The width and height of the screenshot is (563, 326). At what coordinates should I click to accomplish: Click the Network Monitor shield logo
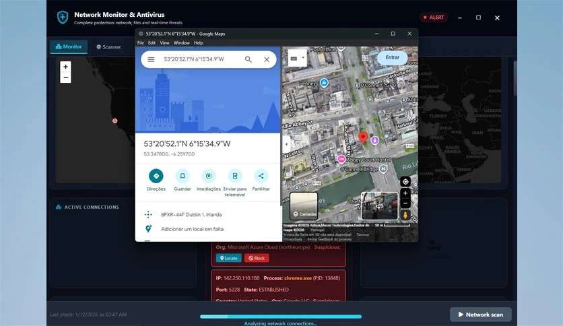tap(63, 18)
